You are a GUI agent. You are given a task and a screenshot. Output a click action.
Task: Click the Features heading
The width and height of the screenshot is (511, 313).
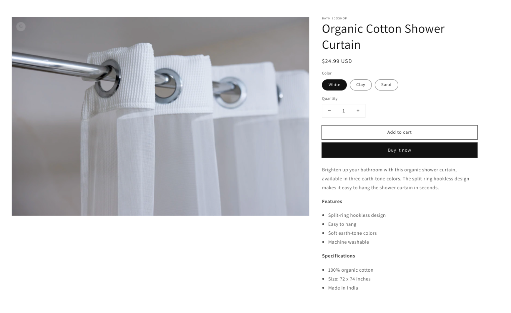point(332,202)
